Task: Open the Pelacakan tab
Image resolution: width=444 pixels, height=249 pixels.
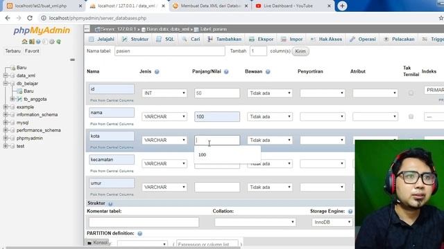Action: coord(399,39)
